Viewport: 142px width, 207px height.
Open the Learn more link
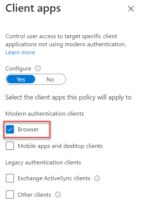coord(20,52)
